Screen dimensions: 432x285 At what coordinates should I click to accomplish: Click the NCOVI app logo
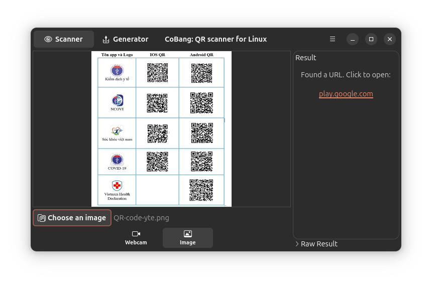[117, 100]
